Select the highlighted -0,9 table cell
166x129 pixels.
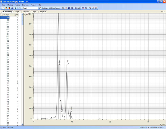click(x=6, y=17)
